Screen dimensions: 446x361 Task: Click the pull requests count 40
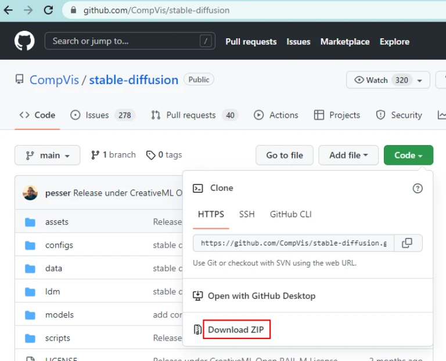[x=230, y=115]
